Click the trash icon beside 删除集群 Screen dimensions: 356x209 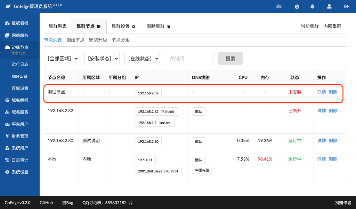click(x=169, y=26)
